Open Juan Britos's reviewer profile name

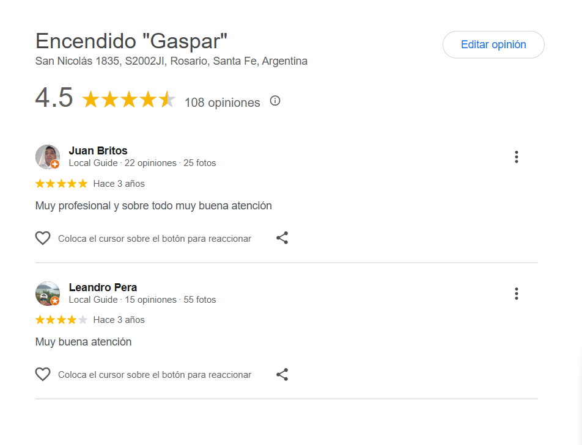[x=98, y=151]
